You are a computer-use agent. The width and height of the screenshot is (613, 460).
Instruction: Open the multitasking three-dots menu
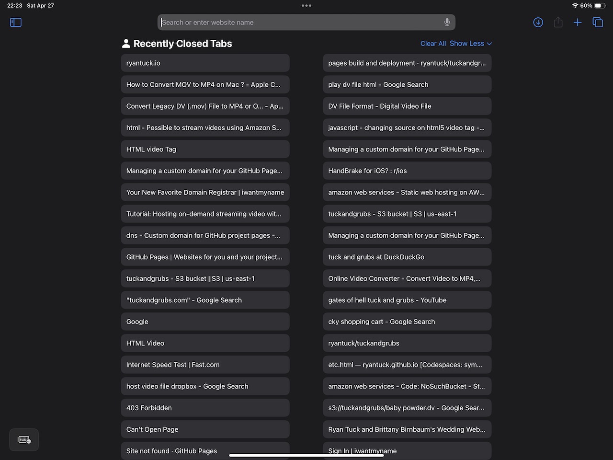[x=306, y=6]
